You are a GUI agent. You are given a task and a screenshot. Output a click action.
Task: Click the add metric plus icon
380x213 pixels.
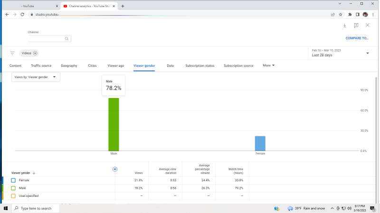pos(114,169)
